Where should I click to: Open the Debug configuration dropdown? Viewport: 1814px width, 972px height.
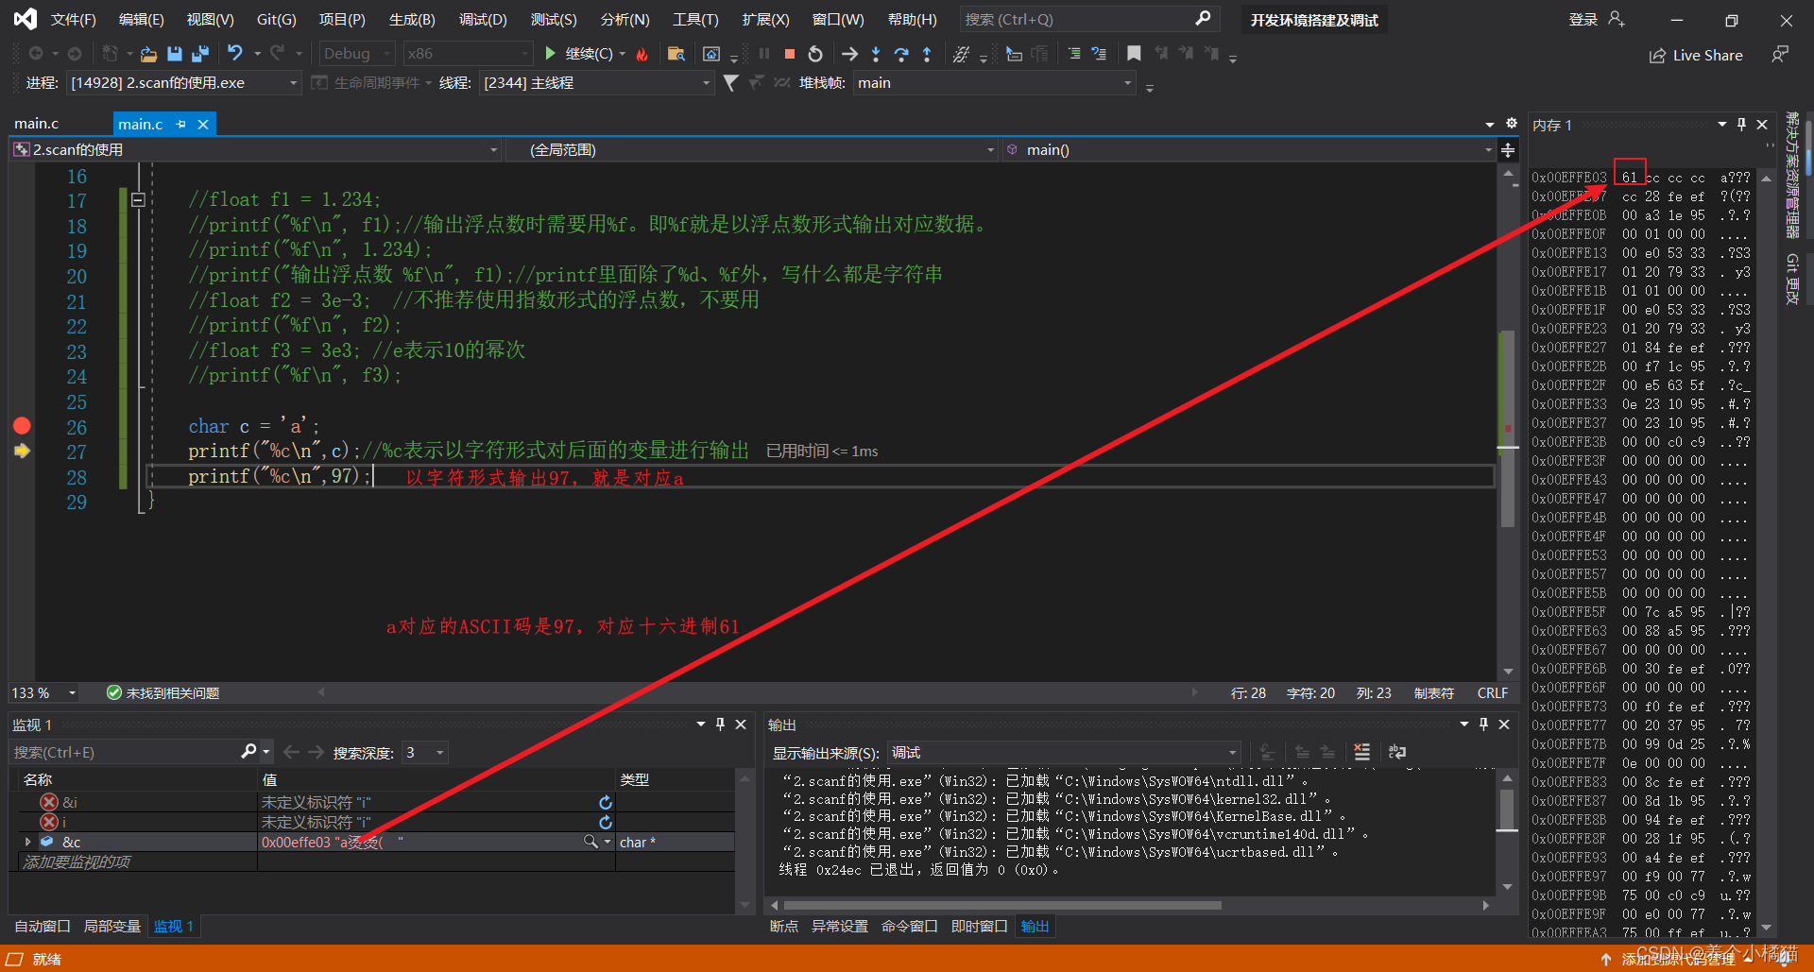click(356, 54)
